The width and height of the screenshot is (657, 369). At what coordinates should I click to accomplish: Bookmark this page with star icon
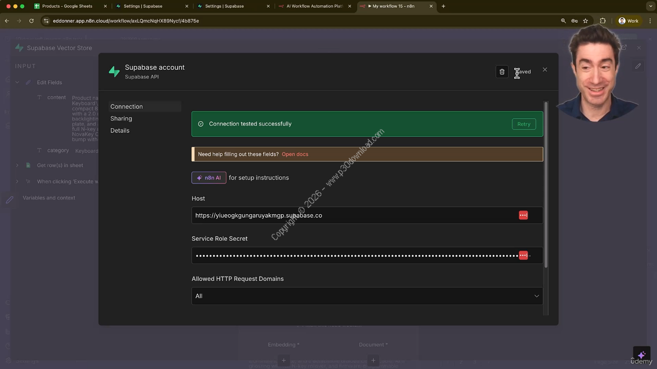pos(585,21)
